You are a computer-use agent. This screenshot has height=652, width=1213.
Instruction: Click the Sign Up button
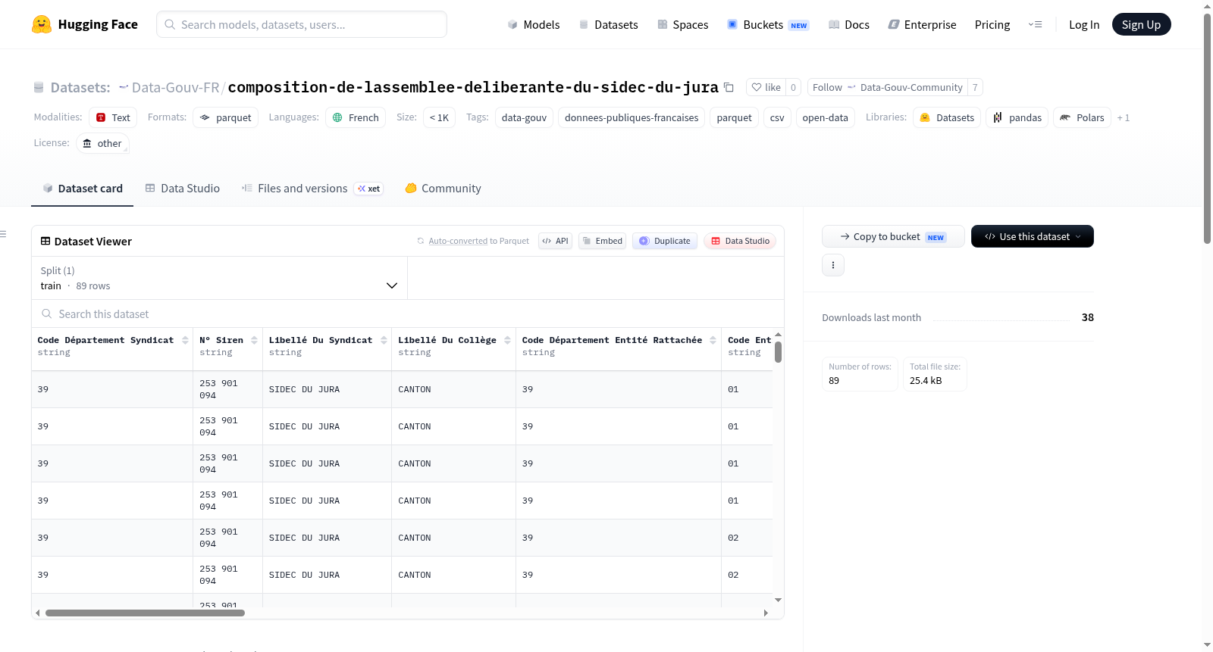click(1141, 24)
